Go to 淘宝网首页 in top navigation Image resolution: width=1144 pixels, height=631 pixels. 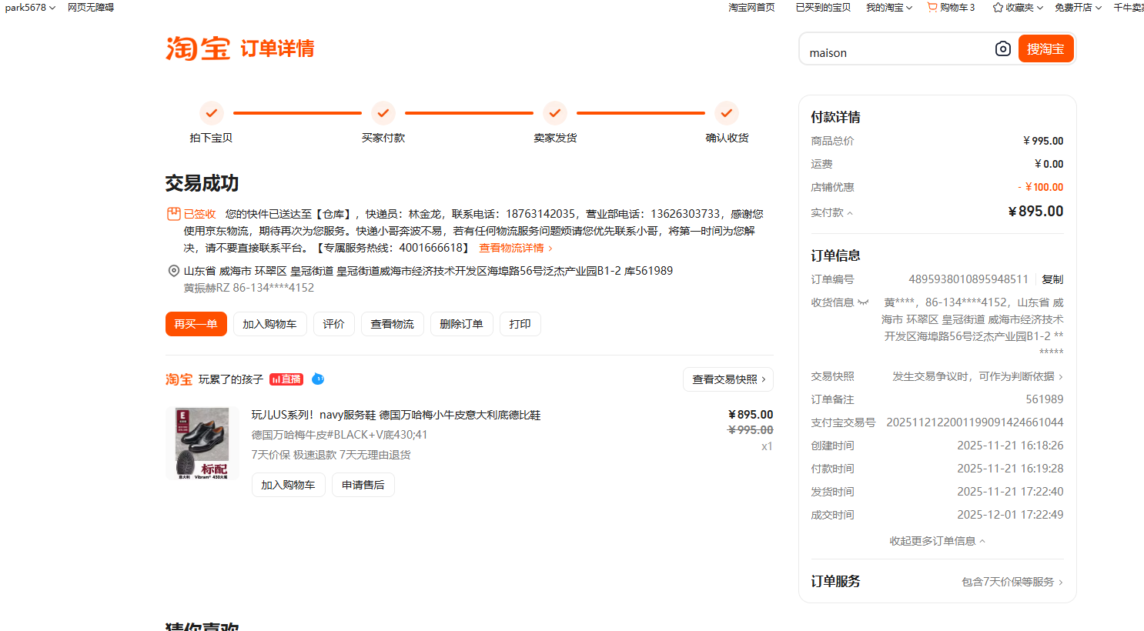(751, 8)
